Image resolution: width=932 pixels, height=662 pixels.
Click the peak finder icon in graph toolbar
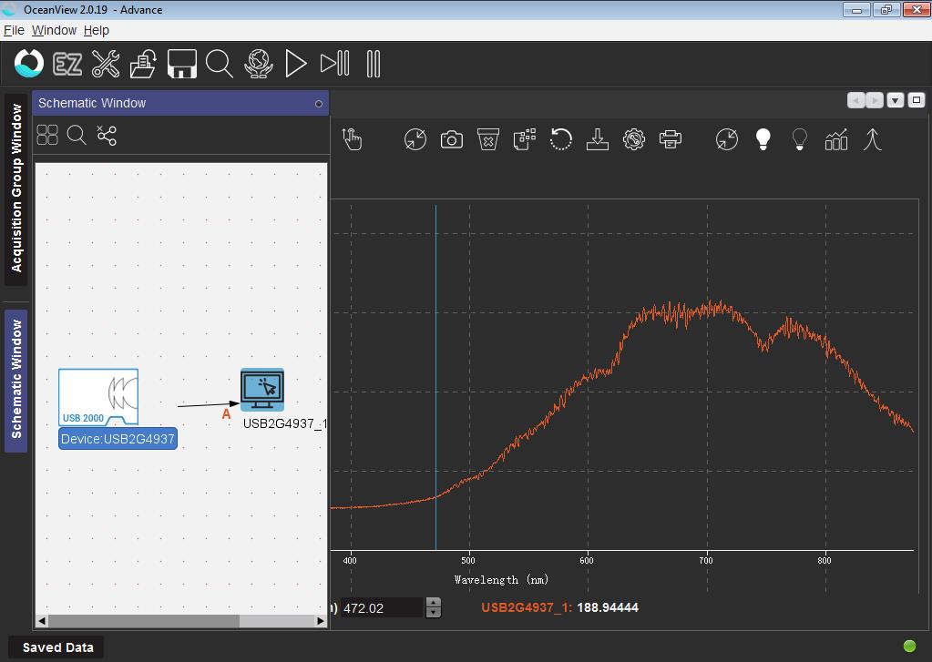(873, 139)
